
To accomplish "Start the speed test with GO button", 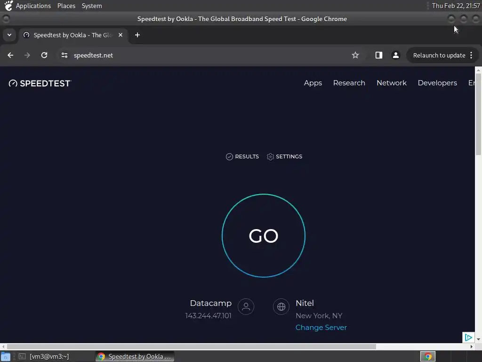I will coord(264,236).
